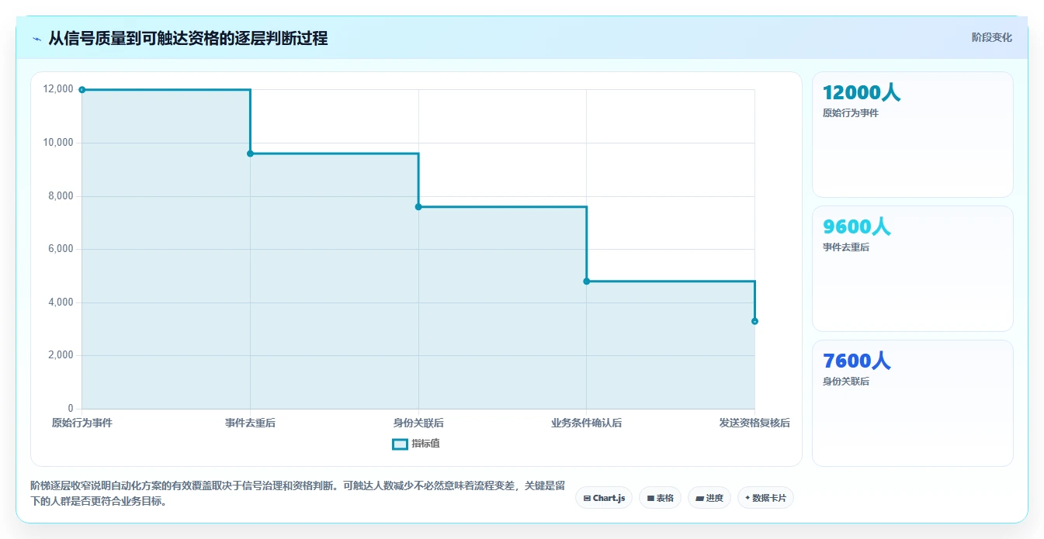Click the 阶段变化 label in header

point(991,37)
